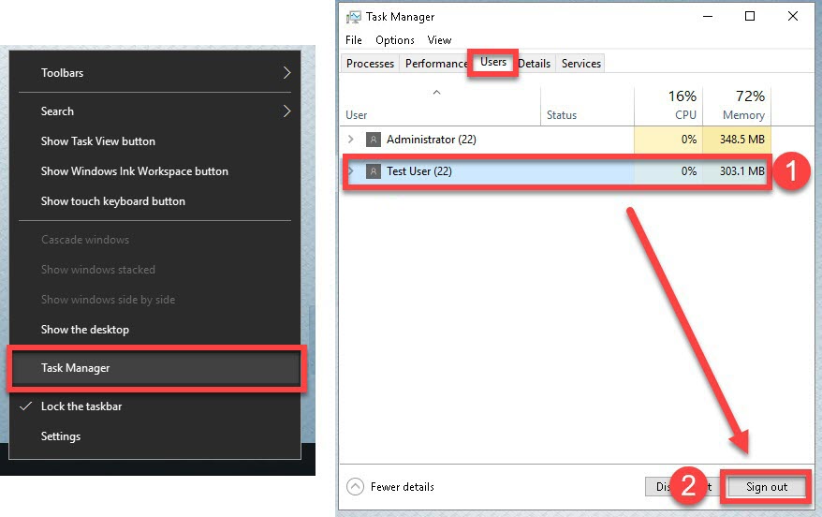Open taskbar Settings from context menu
The height and width of the screenshot is (517, 822).
(x=61, y=436)
